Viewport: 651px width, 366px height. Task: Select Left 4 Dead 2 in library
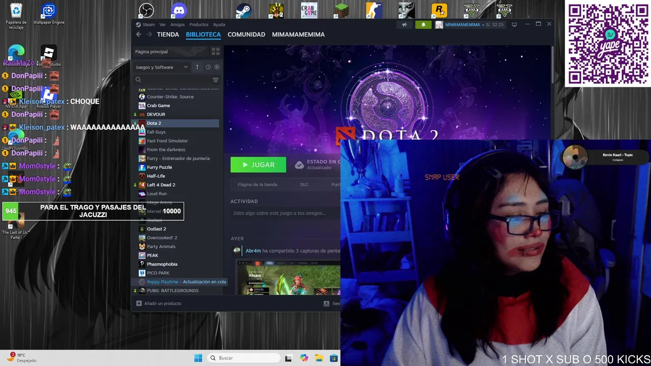click(161, 185)
